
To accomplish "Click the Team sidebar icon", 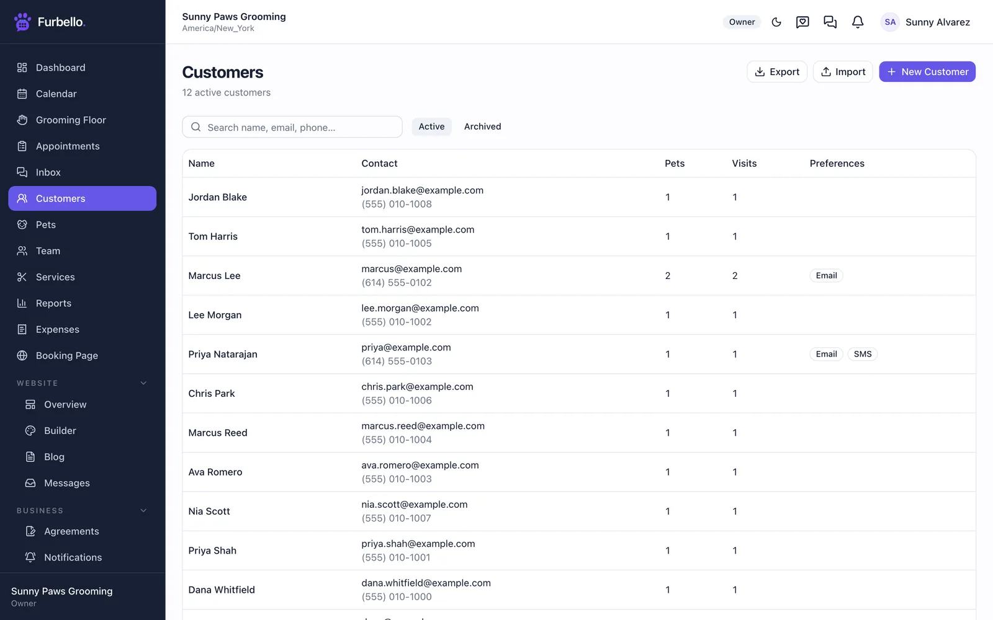I will [x=22, y=251].
